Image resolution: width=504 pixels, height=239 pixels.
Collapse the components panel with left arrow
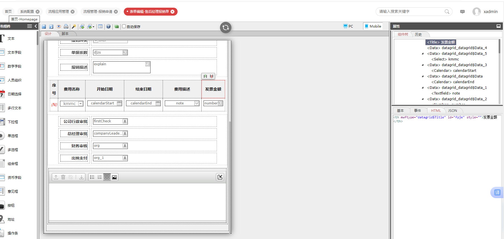pyautogui.click(x=36, y=26)
